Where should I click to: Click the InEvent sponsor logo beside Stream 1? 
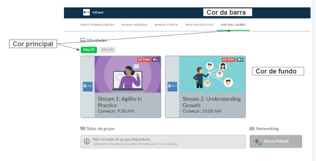(88, 87)
